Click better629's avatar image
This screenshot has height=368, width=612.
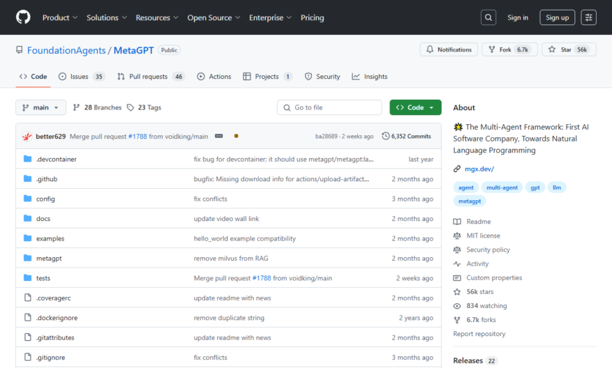pyautogui.click(x=27, y=136)
